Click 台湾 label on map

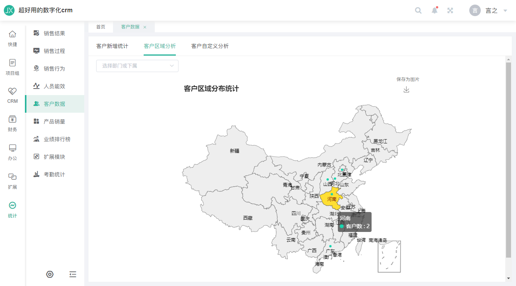click(x=361, y=240)
